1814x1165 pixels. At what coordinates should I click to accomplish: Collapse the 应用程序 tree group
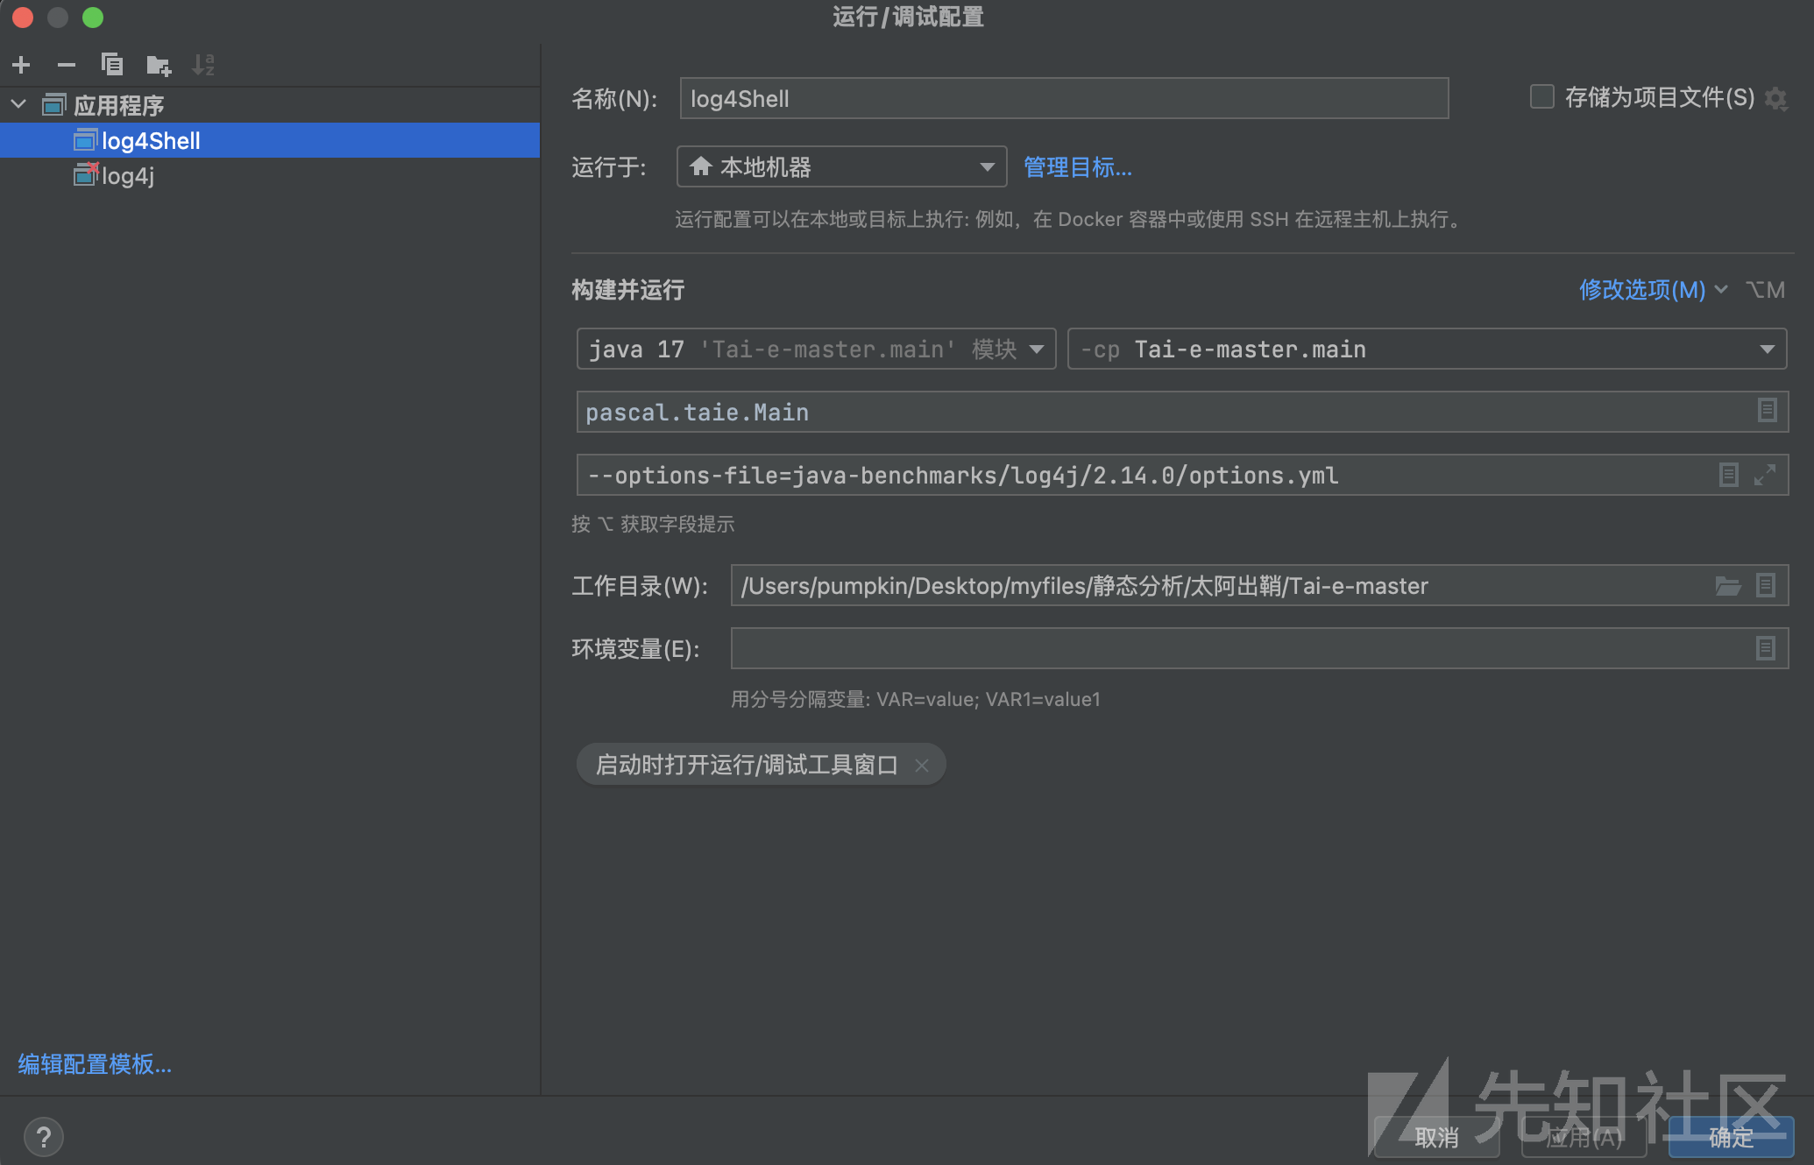coord(18,103)
